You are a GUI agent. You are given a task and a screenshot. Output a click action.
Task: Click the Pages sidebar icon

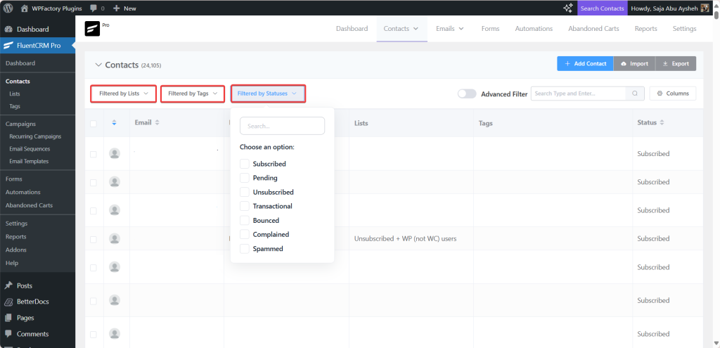(x=8, y=318)
